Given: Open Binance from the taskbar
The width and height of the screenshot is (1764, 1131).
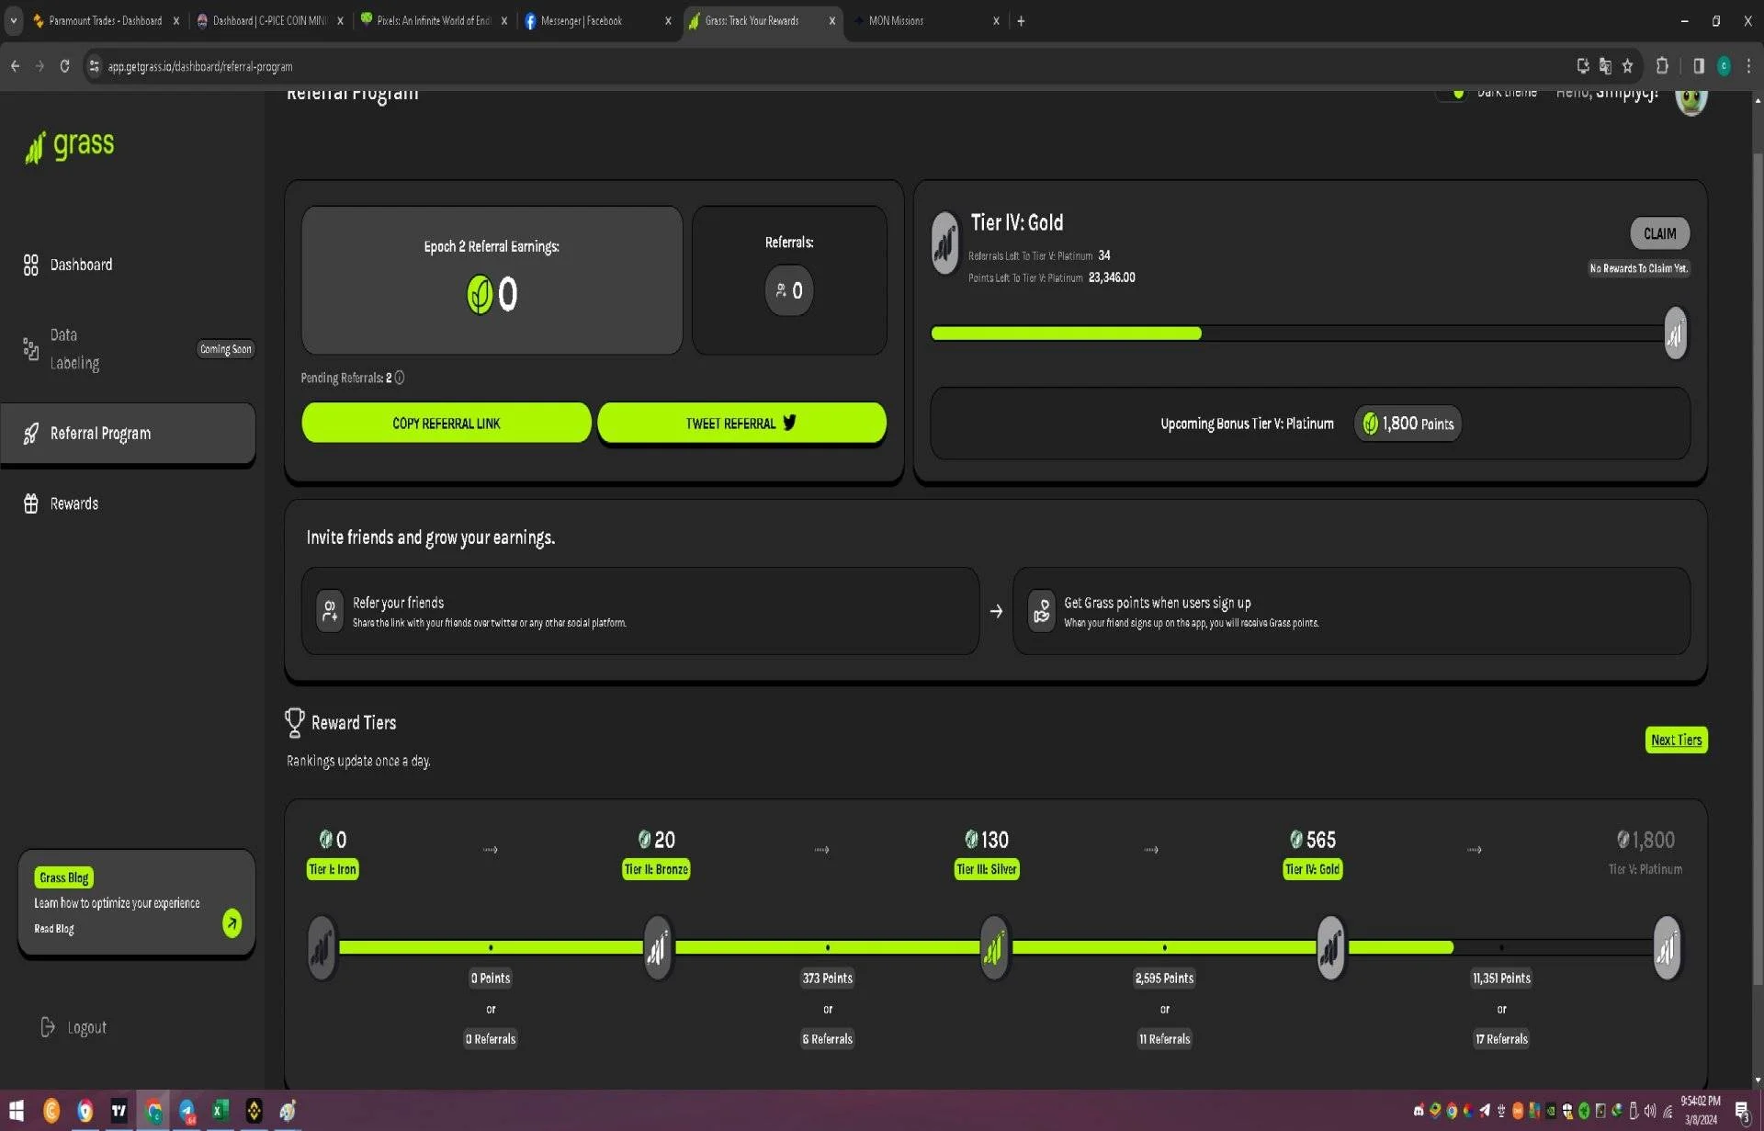Looking at the screenshot, I should coord(254,1111).
